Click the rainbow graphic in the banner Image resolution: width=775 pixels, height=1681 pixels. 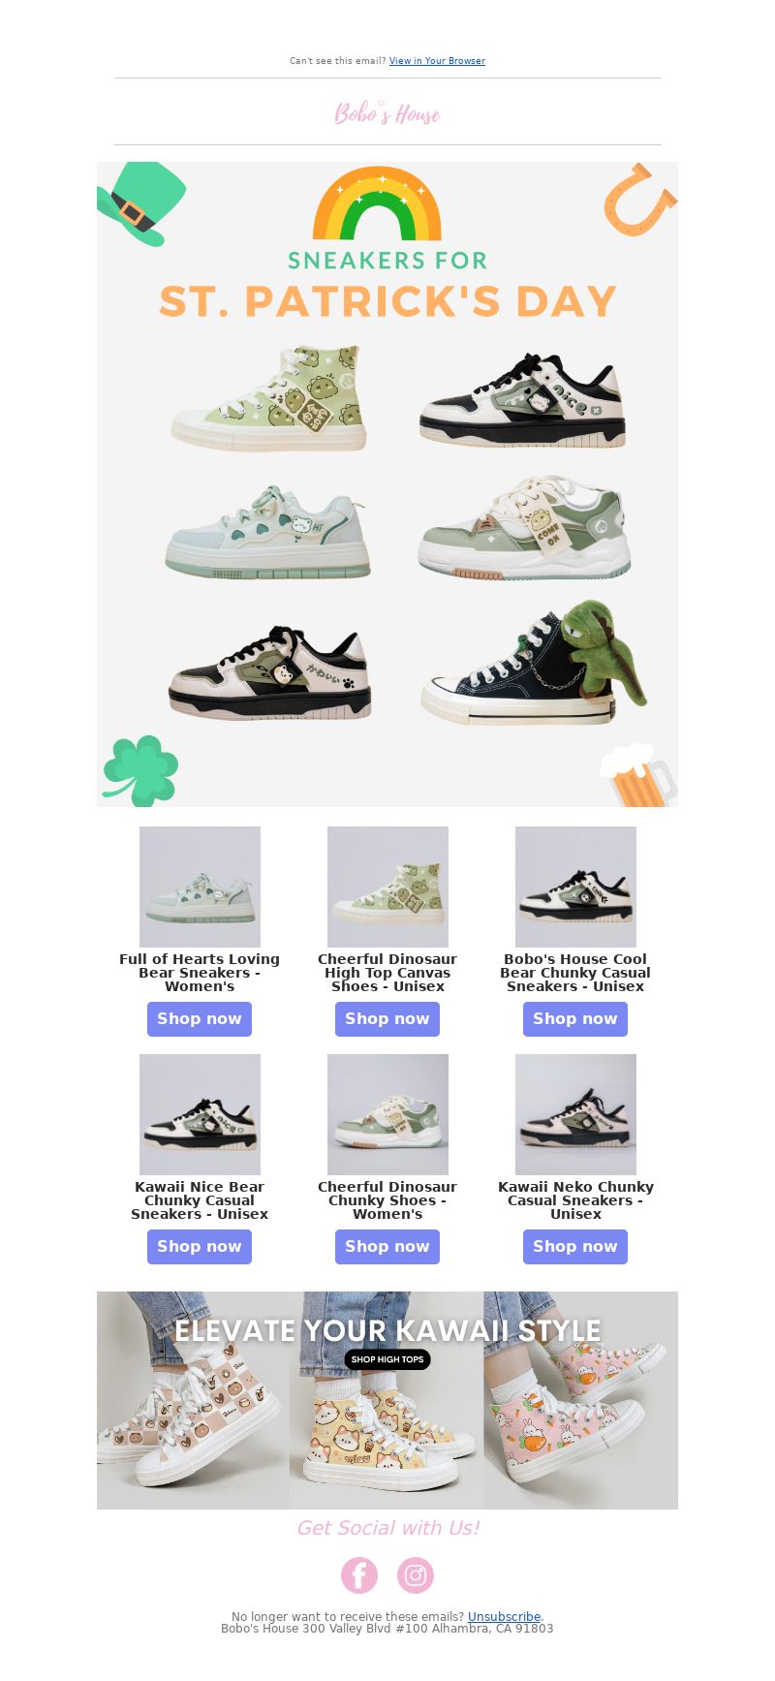pyautogui.click(x=378, y=203)
